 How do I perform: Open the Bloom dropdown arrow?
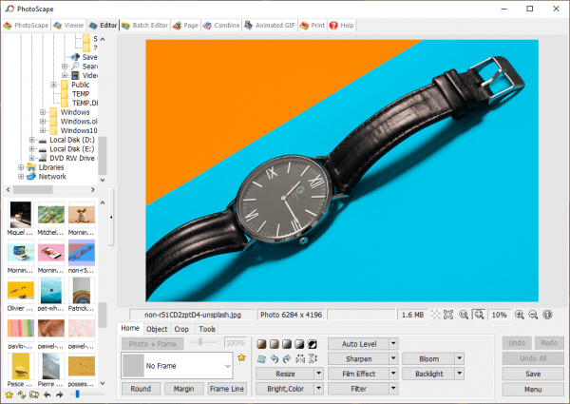[x=460, y=358]
